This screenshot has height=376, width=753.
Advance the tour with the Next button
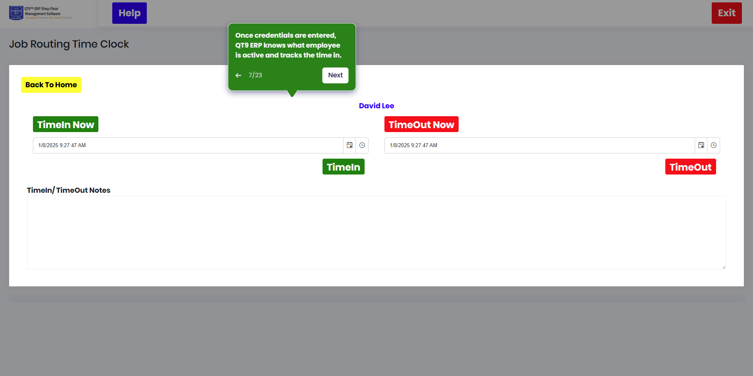click(335, 75)
